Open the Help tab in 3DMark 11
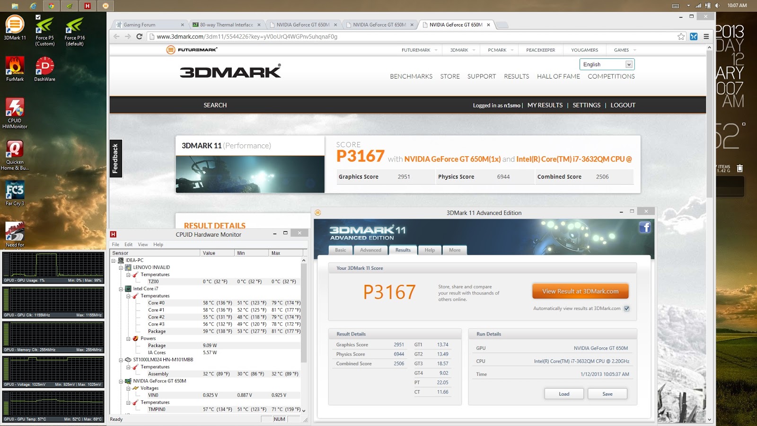 click(430, 250)
